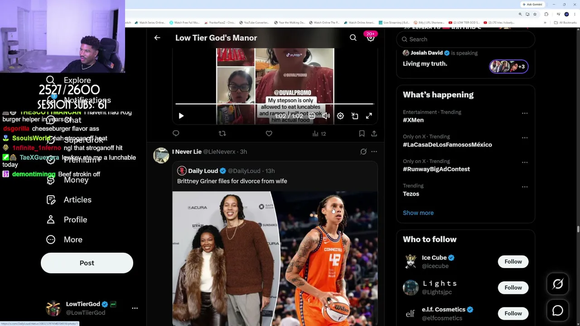Follow e.l.f. Cosmetics
The width and height of the screenshot is (580, 326).
coord(513,313)
